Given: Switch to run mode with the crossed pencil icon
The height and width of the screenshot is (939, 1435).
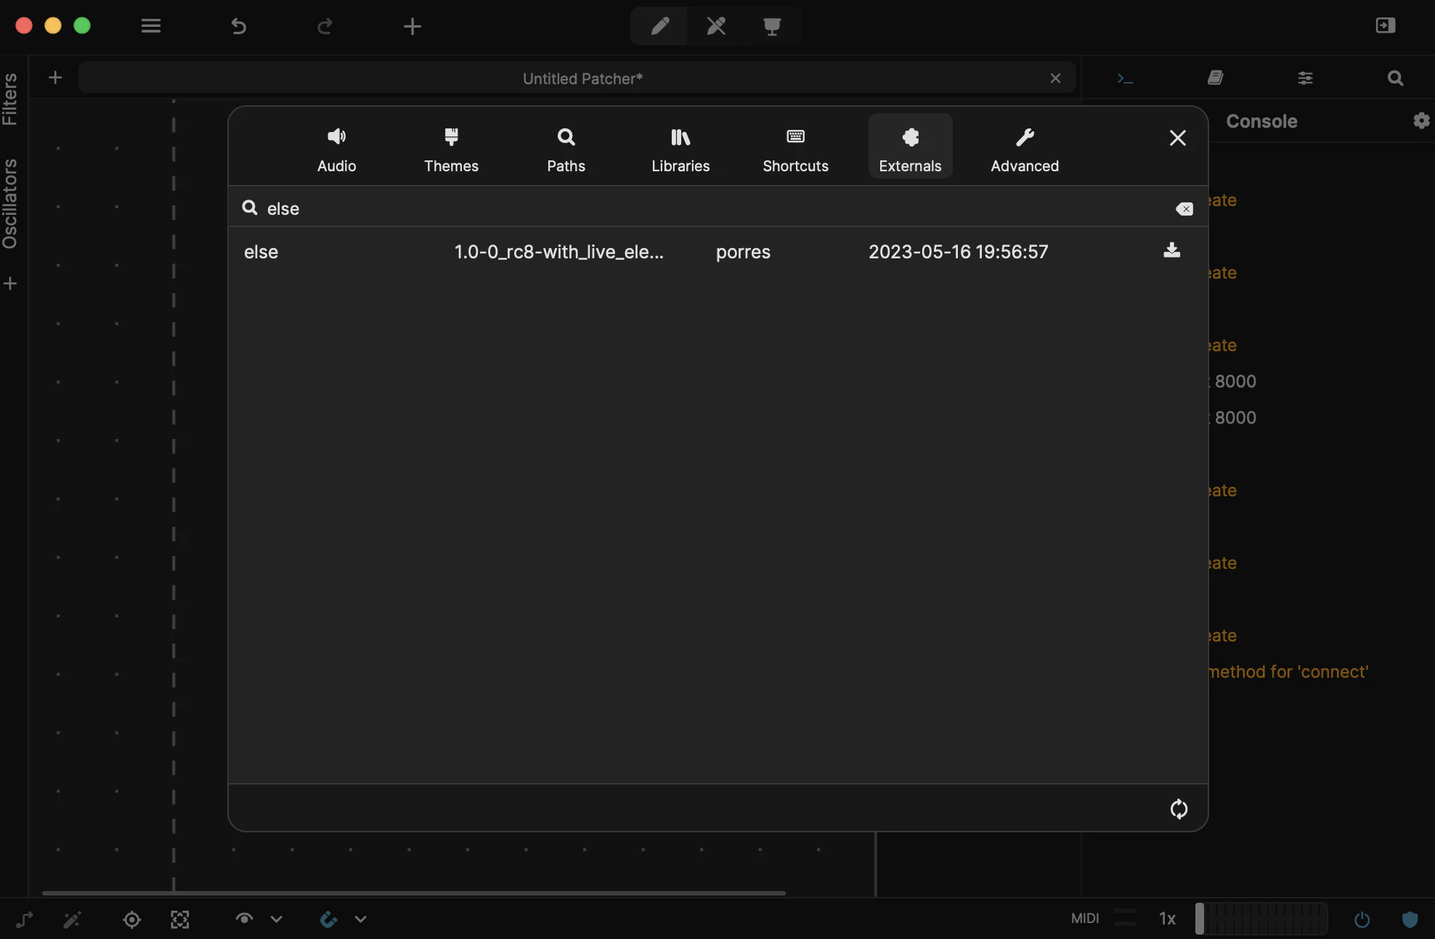Looking at the screenshot, I should (x=716, y=26).
